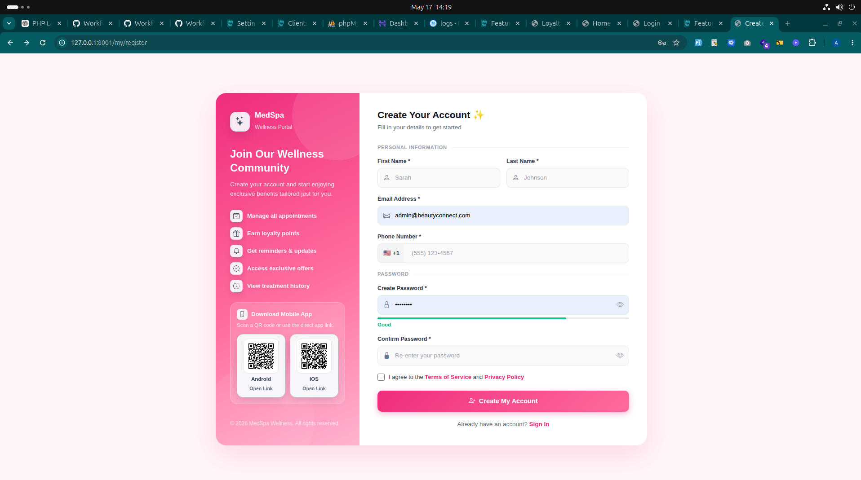Image resolution: width=861 pixels, height=480 pixels.
Task: Reload the registration page
Action: pos(43,43)
